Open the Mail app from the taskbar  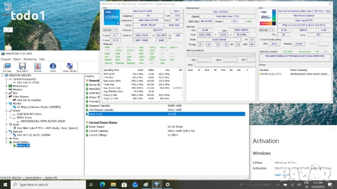click(x=135, y=184)
